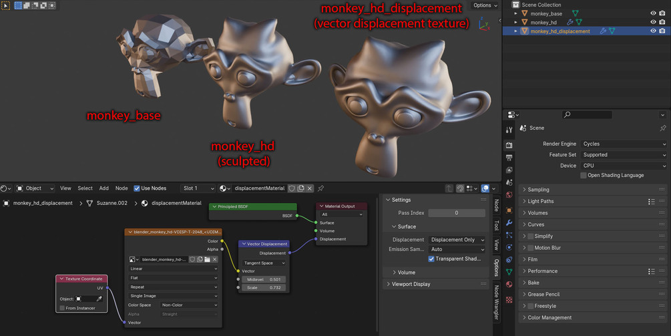Click the eyedropper in Texture Coordinate node

tap(99, 299)
